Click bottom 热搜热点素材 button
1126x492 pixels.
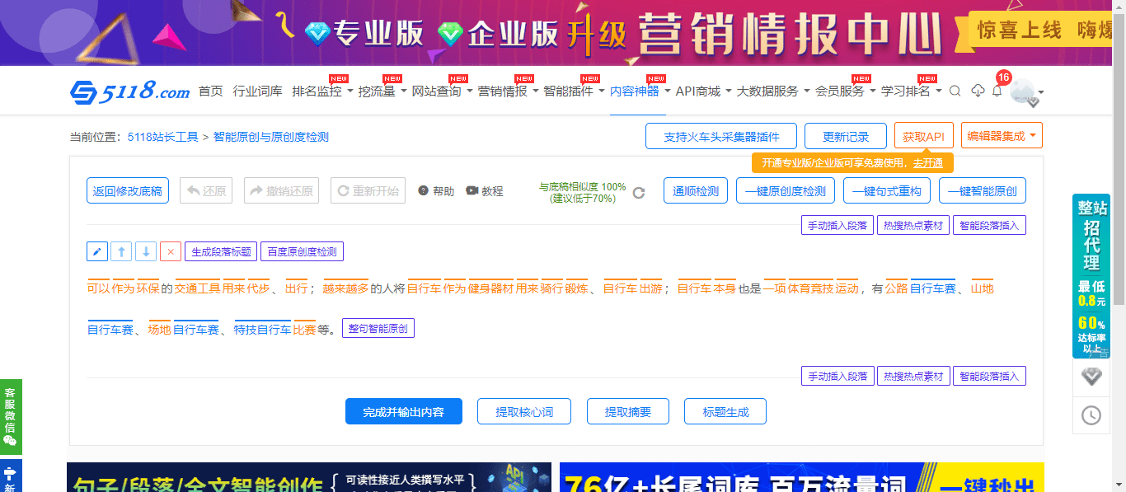point(913,376)
